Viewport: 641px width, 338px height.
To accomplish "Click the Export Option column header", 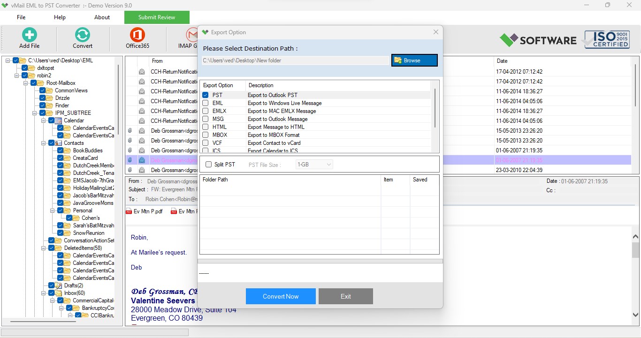I will [x=222, y=85].
